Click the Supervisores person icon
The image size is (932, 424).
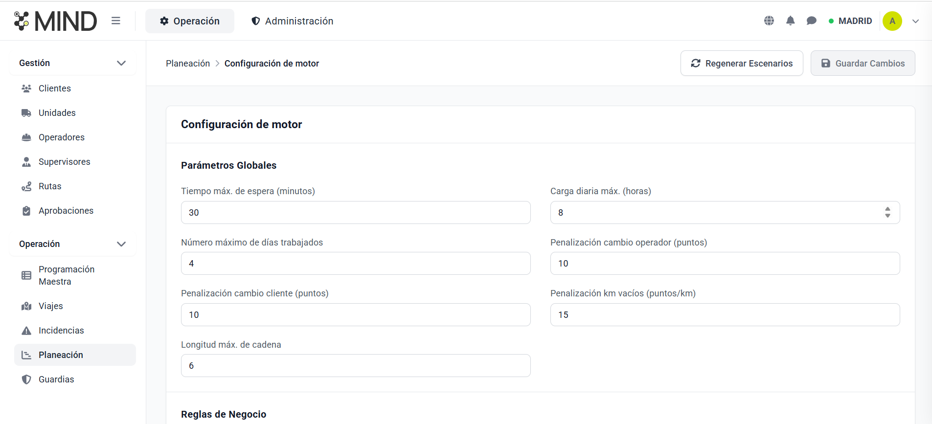[26, 162]
